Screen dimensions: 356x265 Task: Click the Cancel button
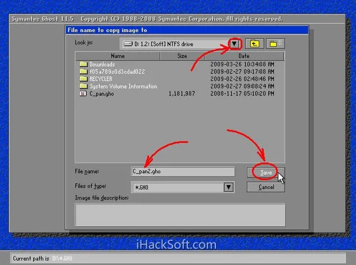(x=266, y=187)
